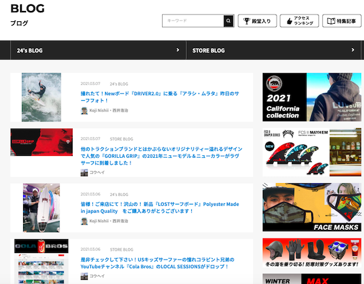The image size is (364, 284).
Task: Click the thumbs-up icon in access ranking
Action: [289, 21]
